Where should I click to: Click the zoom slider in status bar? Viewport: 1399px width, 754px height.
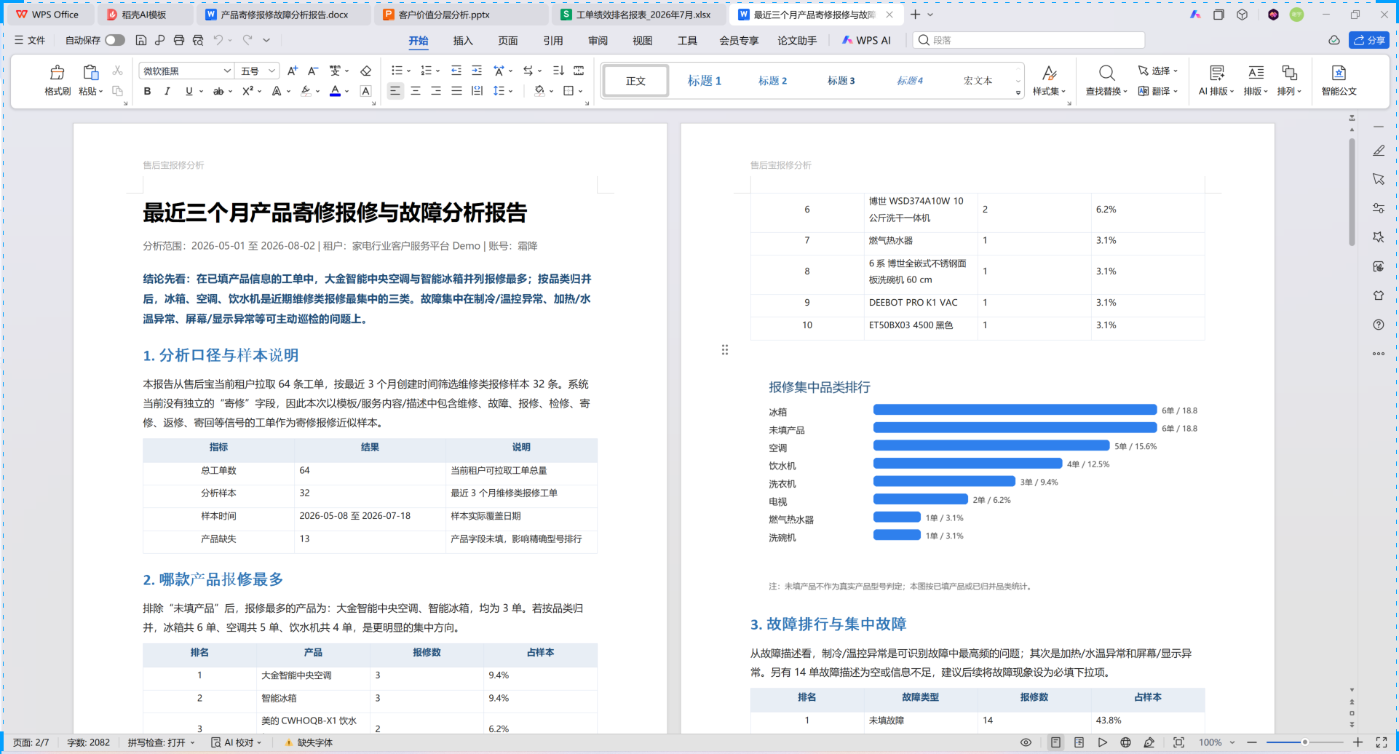pos(1304,742)
